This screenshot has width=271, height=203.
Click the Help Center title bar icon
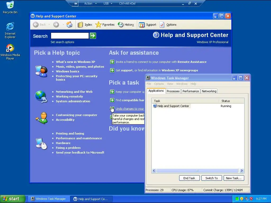pos(33,16)
